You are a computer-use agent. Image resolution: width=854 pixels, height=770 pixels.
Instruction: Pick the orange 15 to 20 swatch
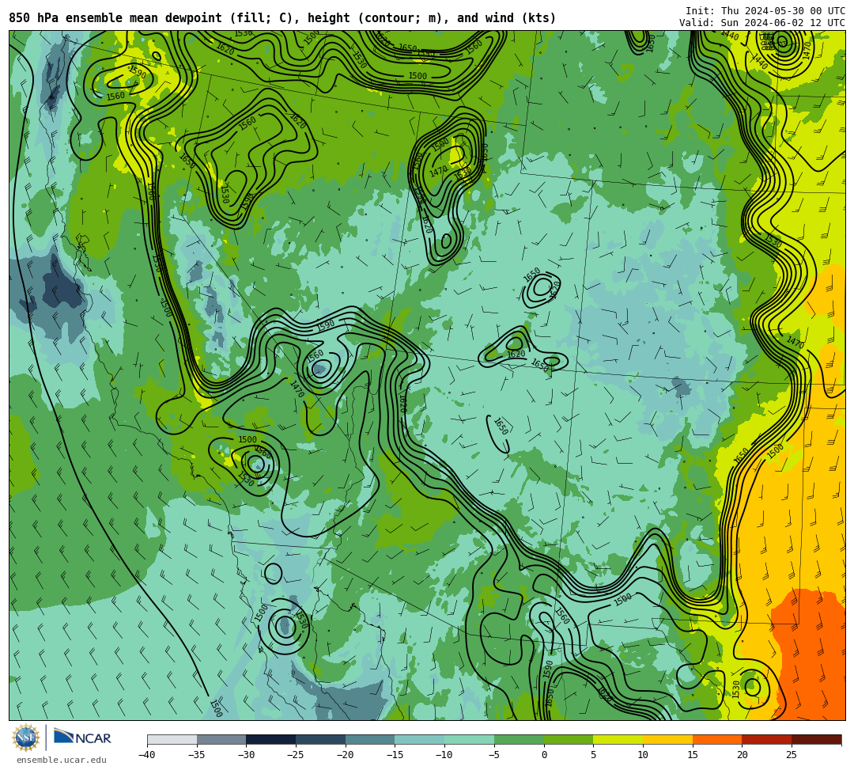(x=717, y=739)
